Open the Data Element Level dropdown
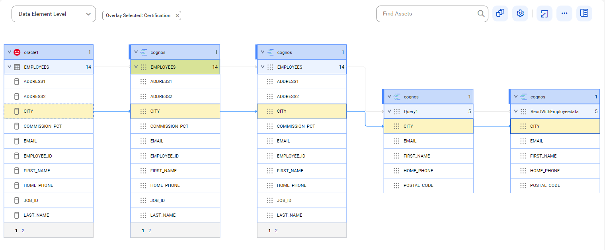Image resolution: width=605 pixels, height=250 pixels. pos(54,14)
